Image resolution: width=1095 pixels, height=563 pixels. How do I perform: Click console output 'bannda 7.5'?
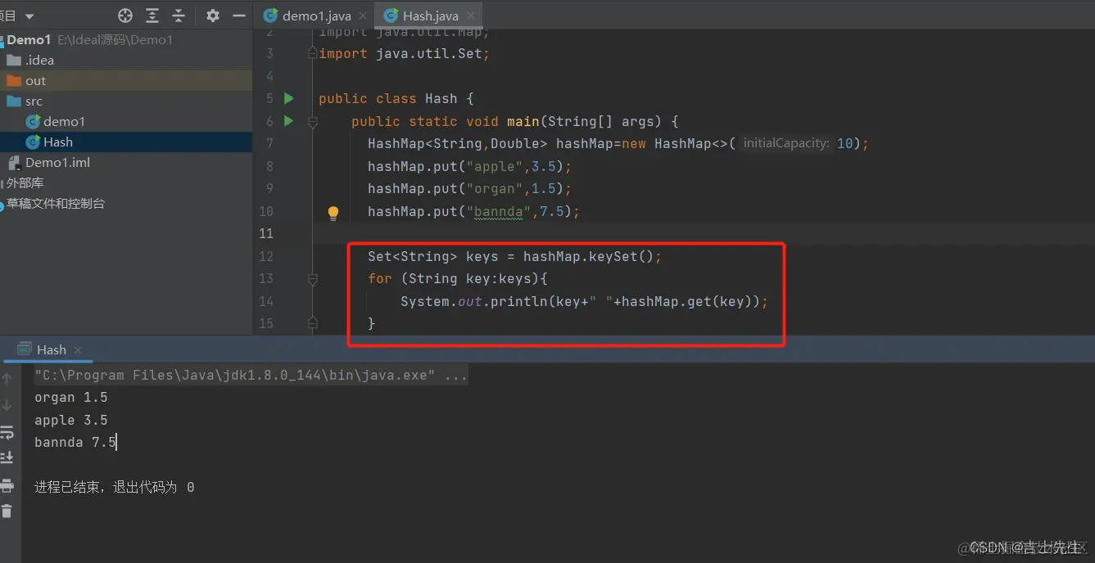(x=75, y=442)
